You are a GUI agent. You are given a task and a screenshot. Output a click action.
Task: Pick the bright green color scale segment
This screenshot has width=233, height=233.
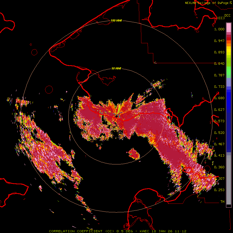pos(229,71)
